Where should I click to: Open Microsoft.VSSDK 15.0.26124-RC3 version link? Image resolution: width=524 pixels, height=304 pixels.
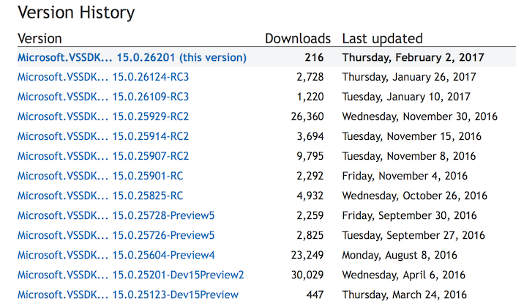[x=103, y=77]
